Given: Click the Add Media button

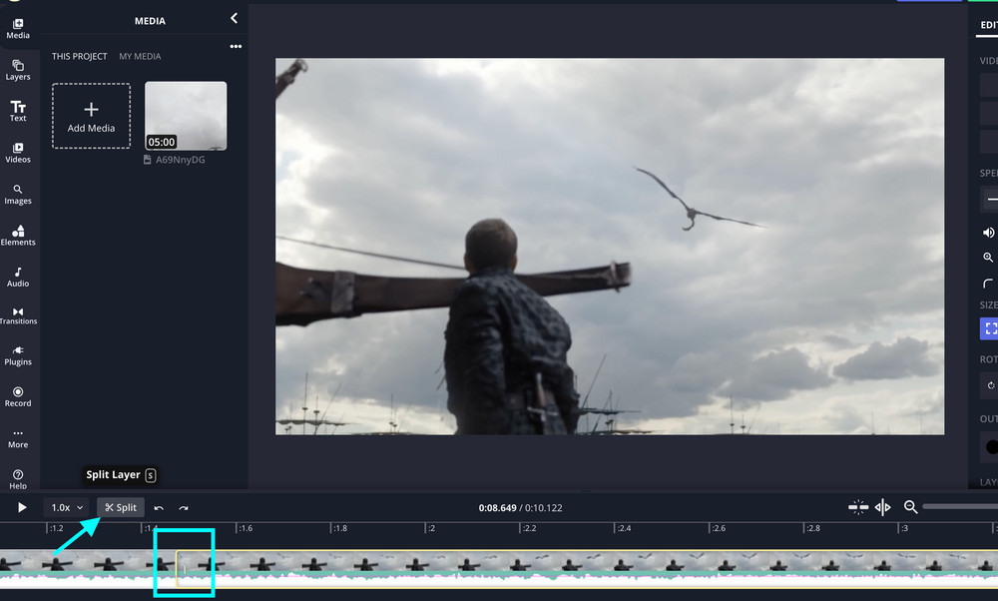Looking at the screenshot, I should click(90, 115).
